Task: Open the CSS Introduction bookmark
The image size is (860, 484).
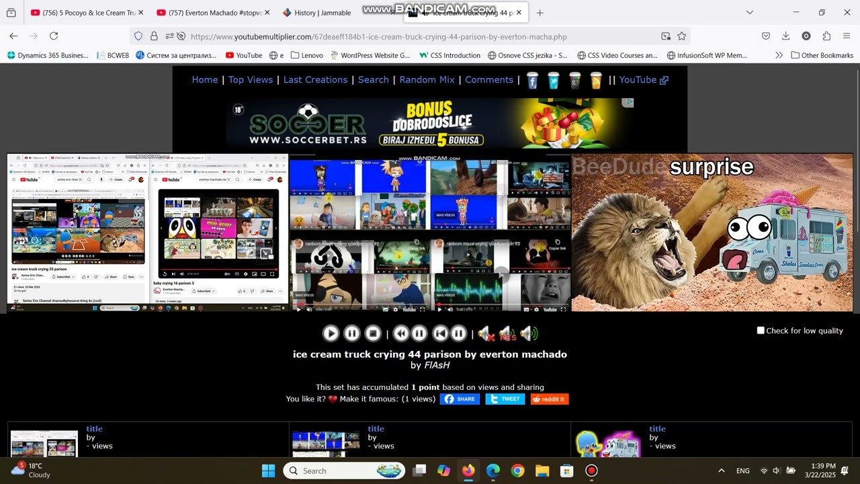Action: click(x=449, y=55)
